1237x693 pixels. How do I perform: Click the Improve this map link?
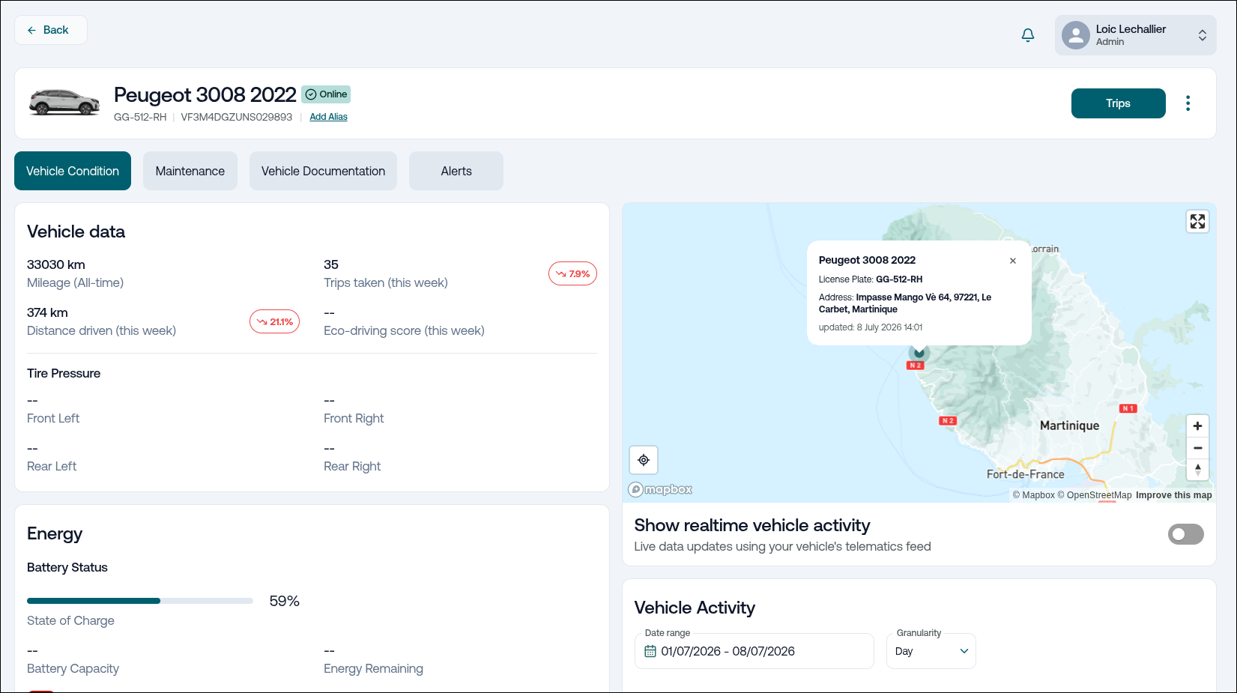coord(1173,495)
